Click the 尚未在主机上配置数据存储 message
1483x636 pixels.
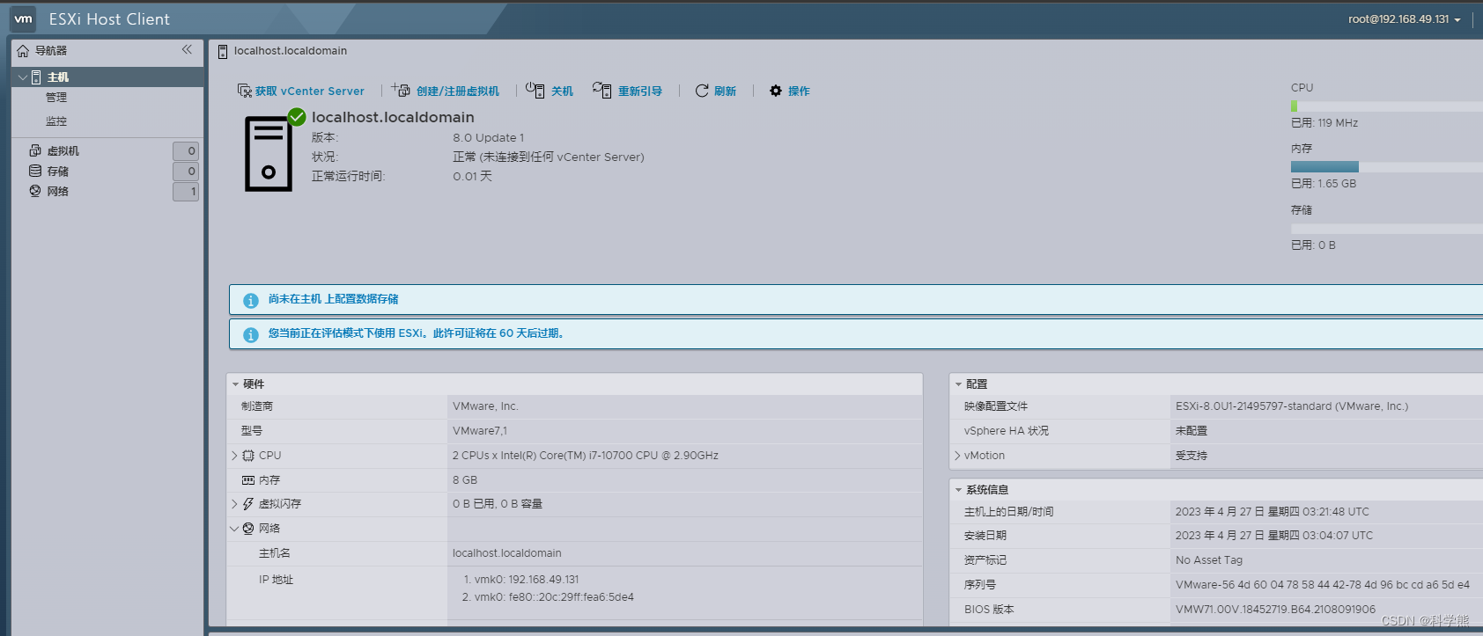[x=334, y=299]
